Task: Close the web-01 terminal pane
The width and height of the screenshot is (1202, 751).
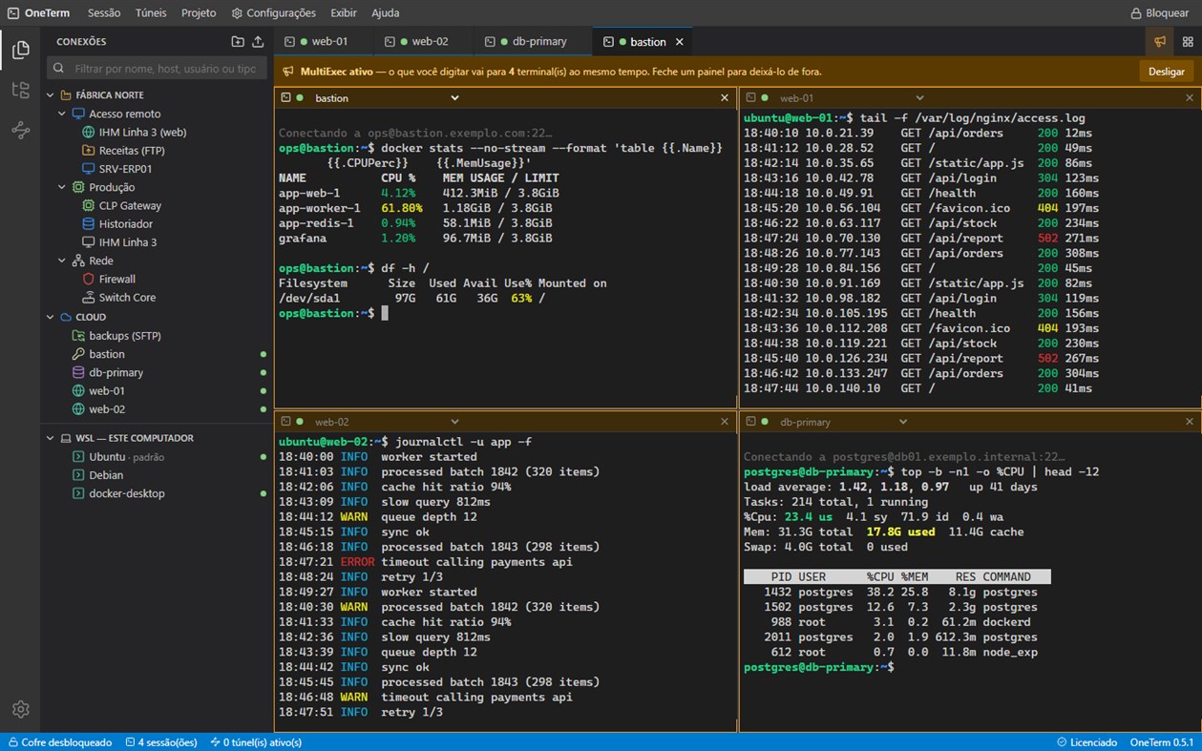Action: point(1190,97)
